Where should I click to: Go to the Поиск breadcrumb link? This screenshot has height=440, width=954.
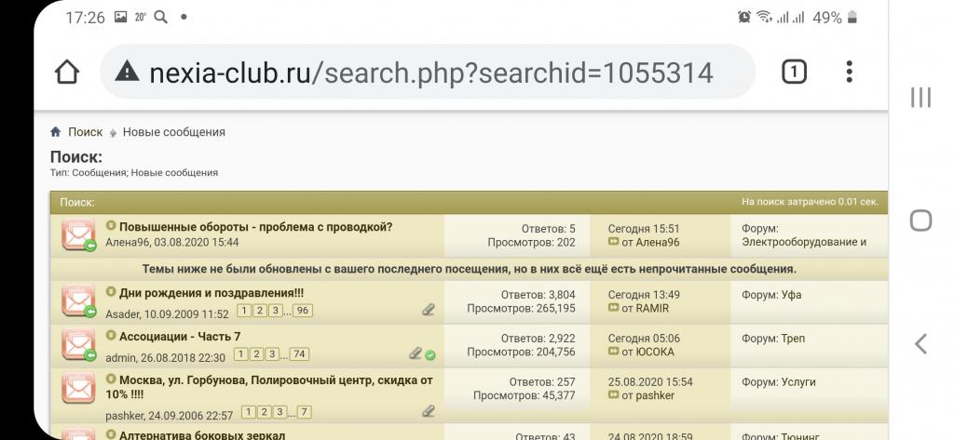[x=85, y=132]
